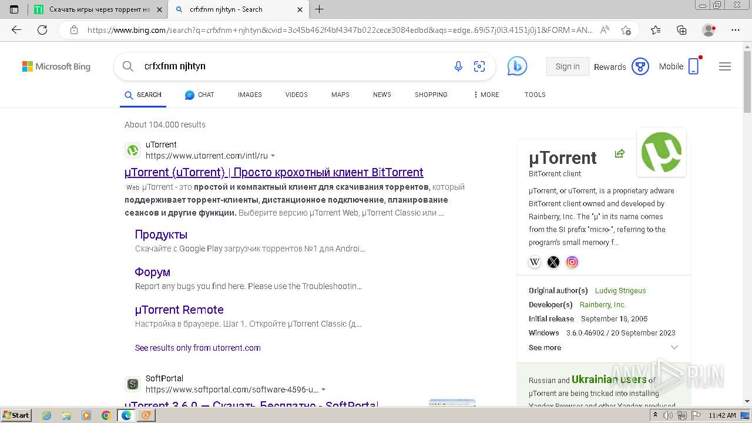
Task: Launch Internet Explorer from the taskbar
Action: (x=47, y=415)
